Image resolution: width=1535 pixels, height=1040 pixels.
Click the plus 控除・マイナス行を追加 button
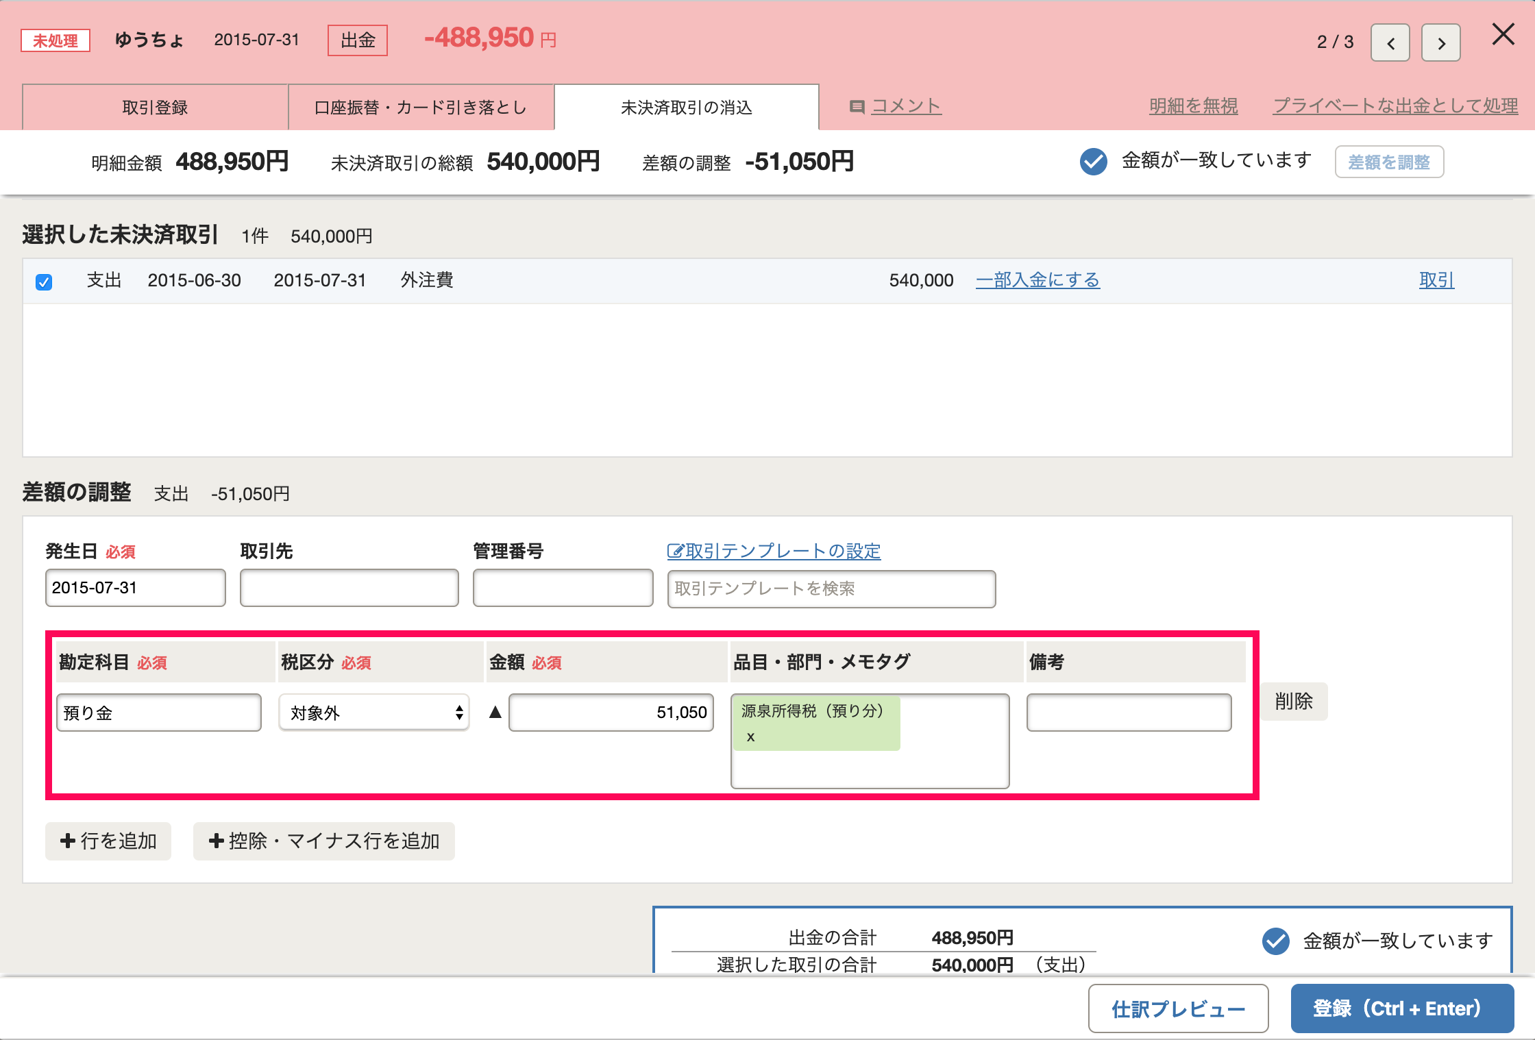tap(324, 841)
